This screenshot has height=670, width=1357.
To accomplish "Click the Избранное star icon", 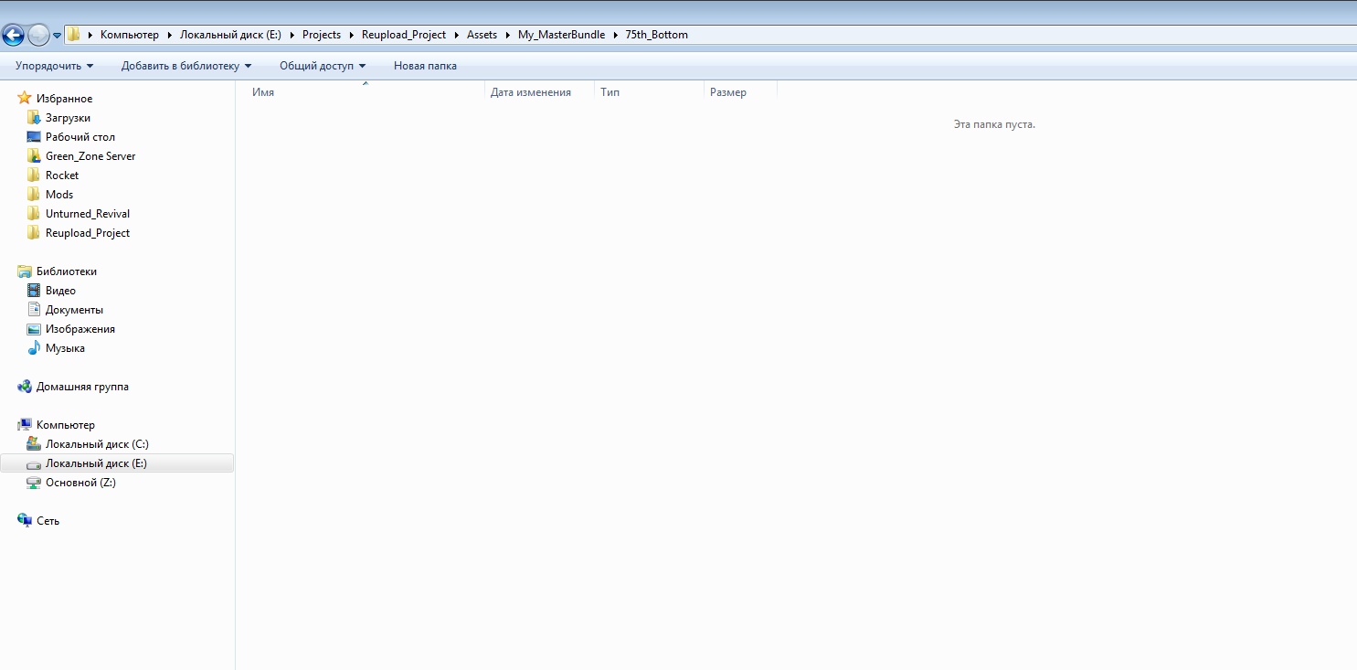I will click(25, 99).
